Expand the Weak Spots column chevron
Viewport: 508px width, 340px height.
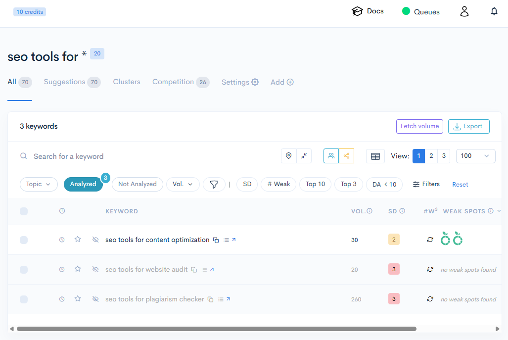pyautogui.click(x=499, y=211)
